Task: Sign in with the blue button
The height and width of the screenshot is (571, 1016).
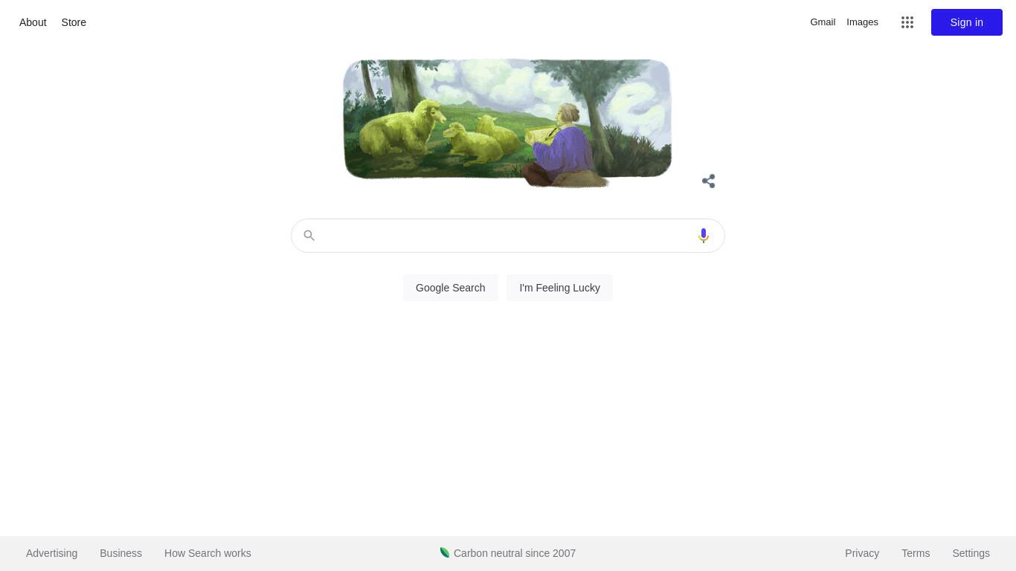Action: coord(967,22)
